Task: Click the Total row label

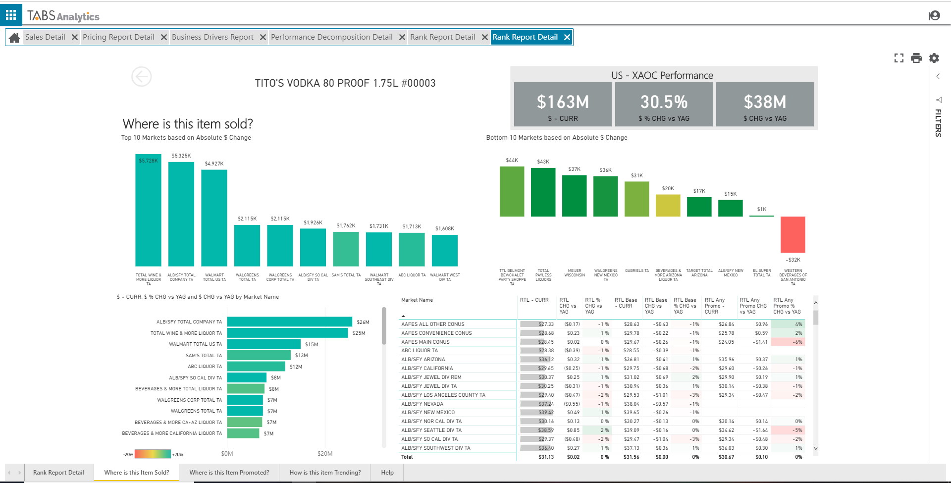Action: tap(407, 457)
